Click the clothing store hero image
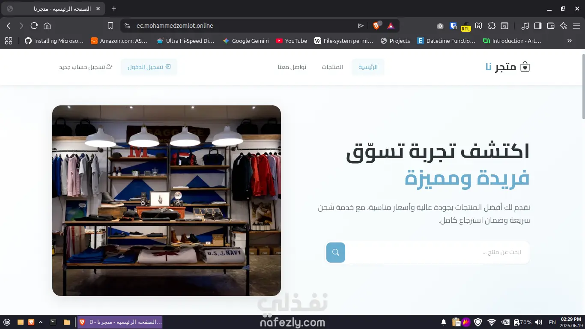 click(167, 200)
